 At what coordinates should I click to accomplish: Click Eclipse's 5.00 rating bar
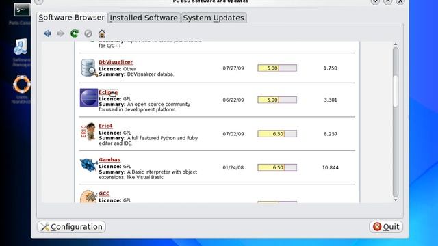tap(277, 100)
